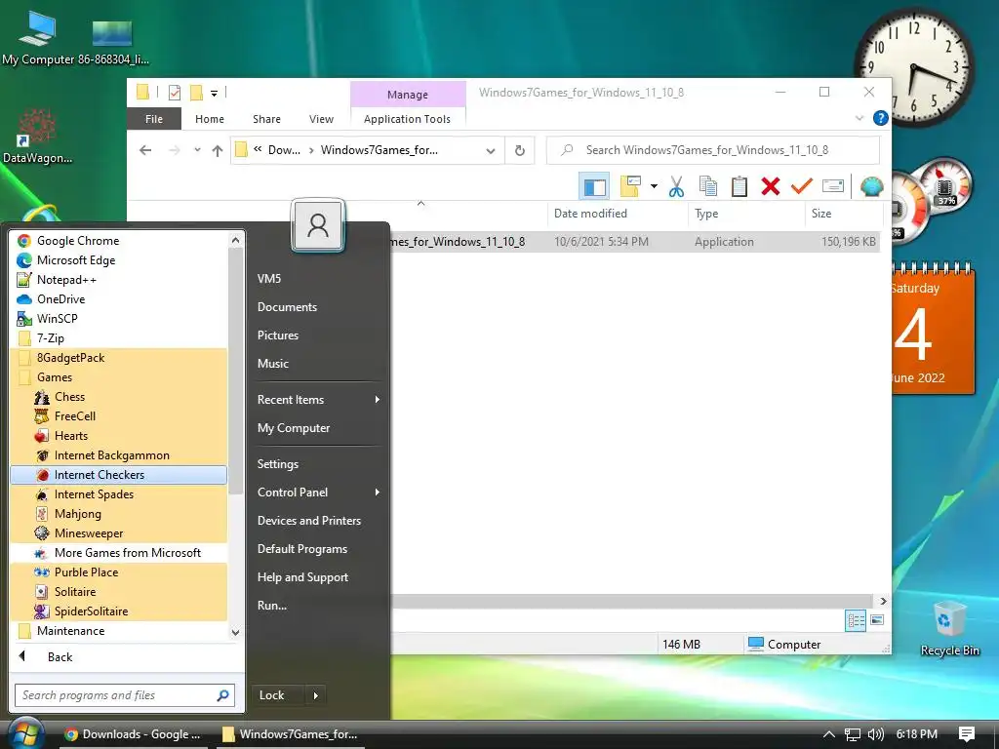
Task: Open the Lock options arrow
Action: (x=315, y=695)
